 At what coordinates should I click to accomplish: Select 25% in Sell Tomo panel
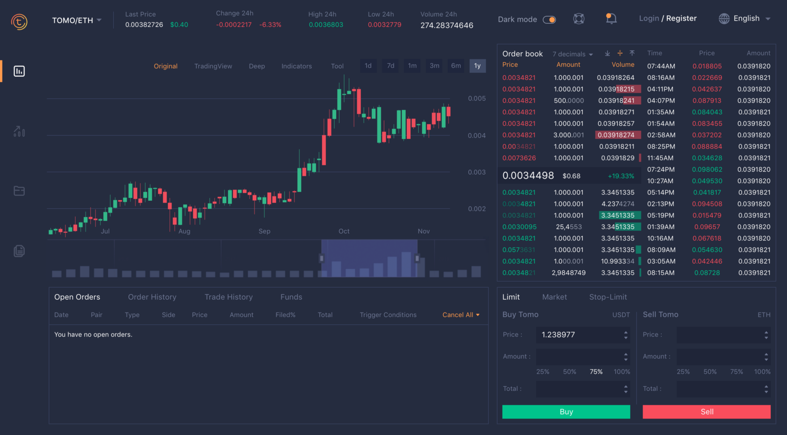[x=683, y=372]
